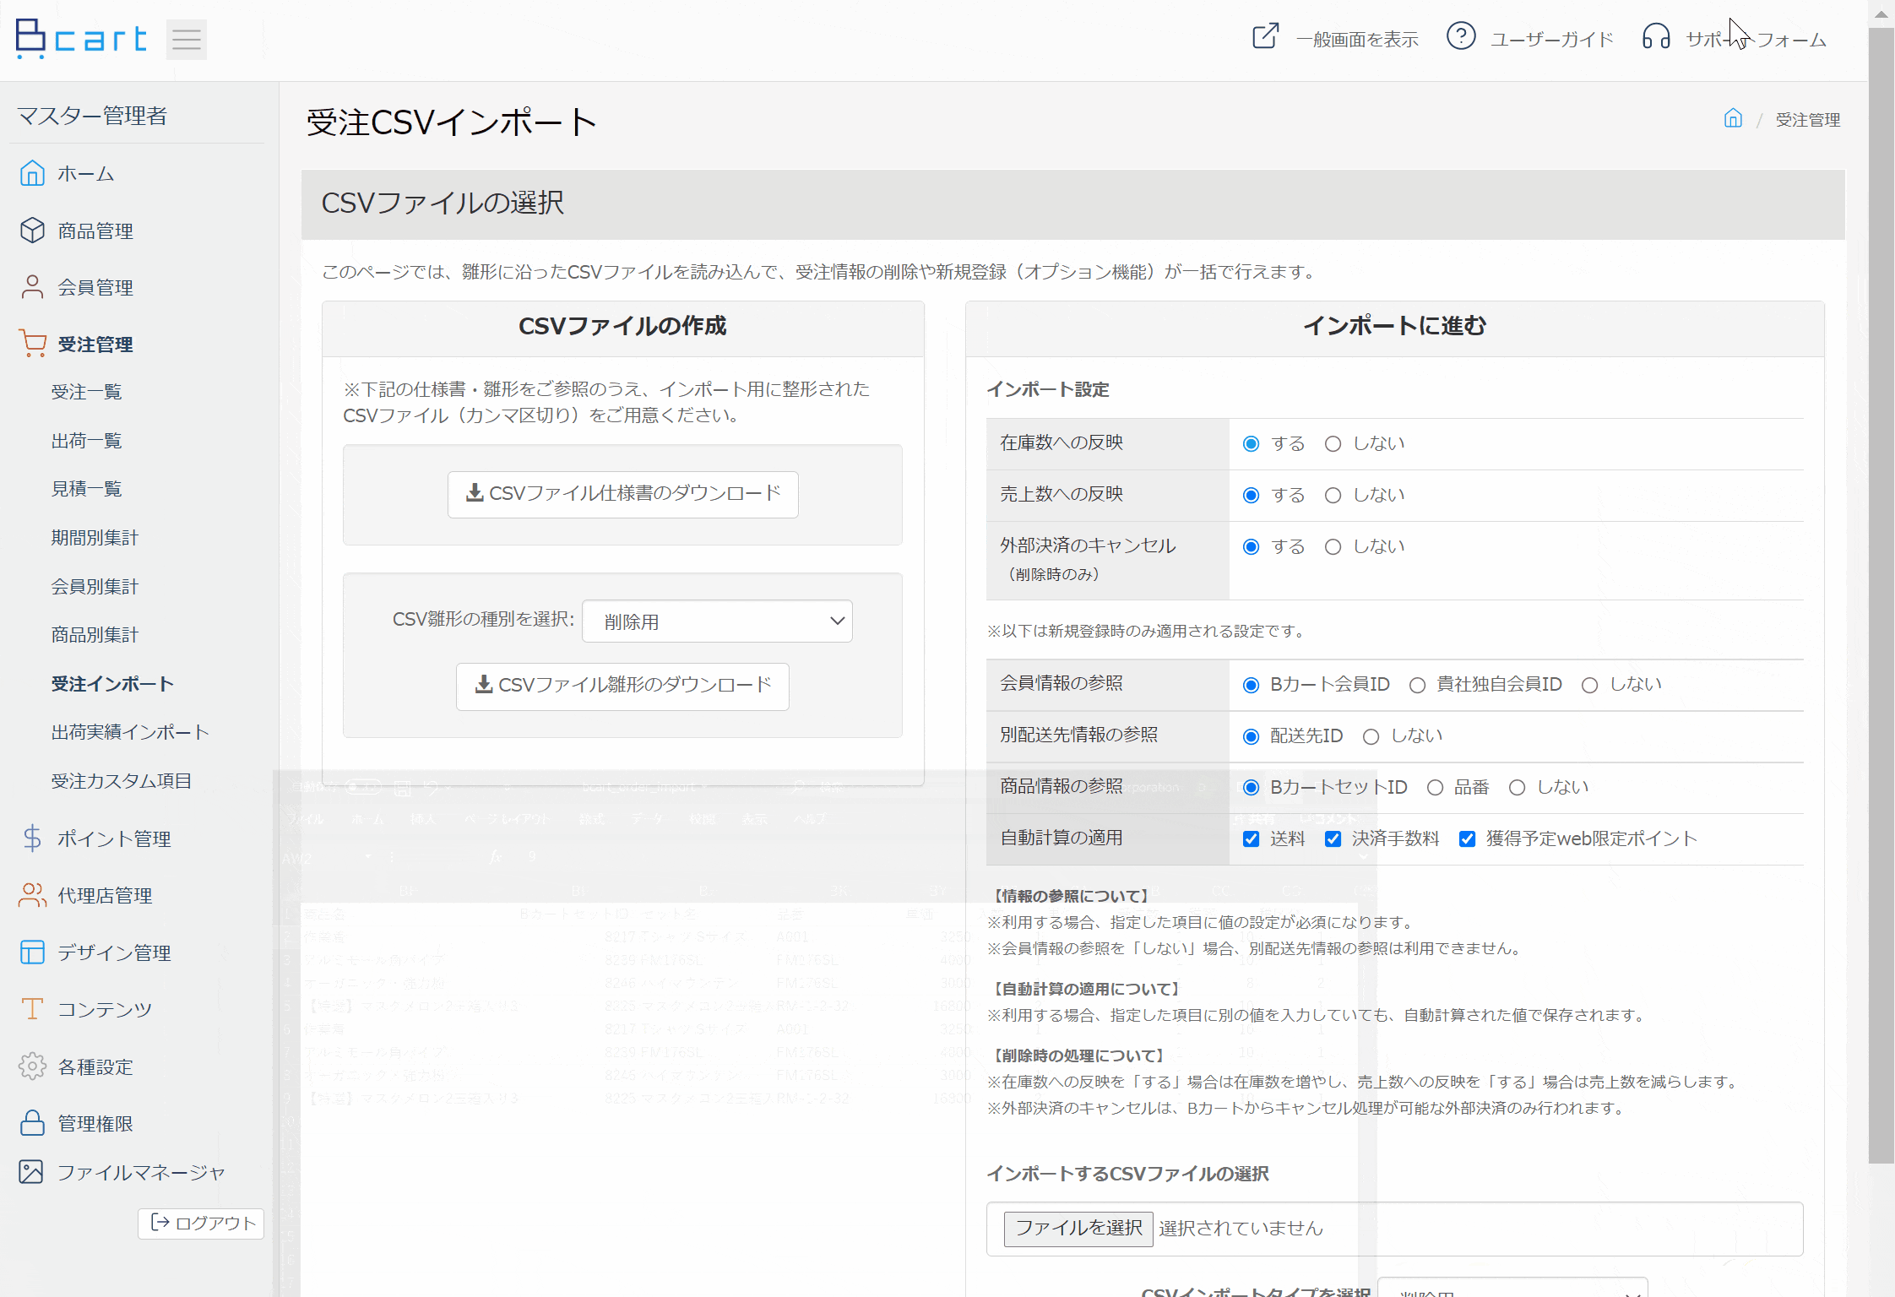
Task: Click the 管理権限 lock icon
Action: click(32, 1123)
